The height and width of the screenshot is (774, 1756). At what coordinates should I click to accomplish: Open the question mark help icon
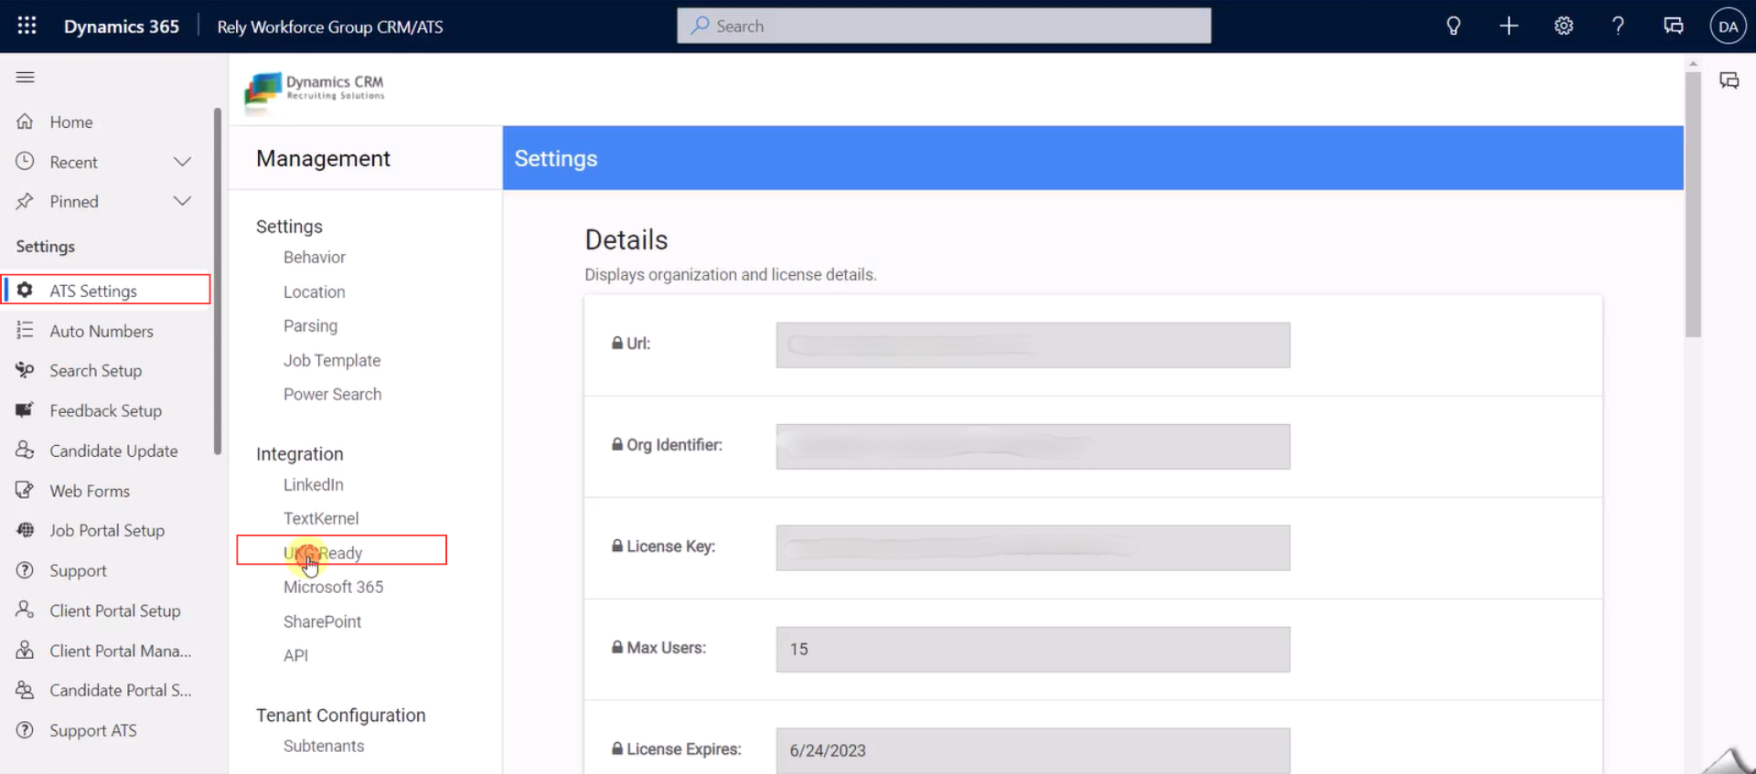[x=1618, y=26]
